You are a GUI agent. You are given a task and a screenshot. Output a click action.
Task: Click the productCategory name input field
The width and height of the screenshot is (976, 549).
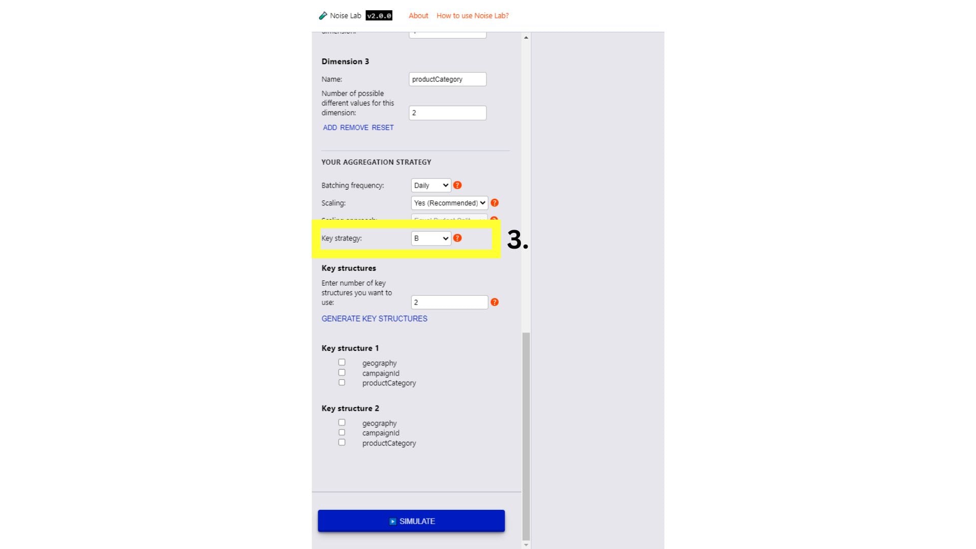tap(448, 79)
